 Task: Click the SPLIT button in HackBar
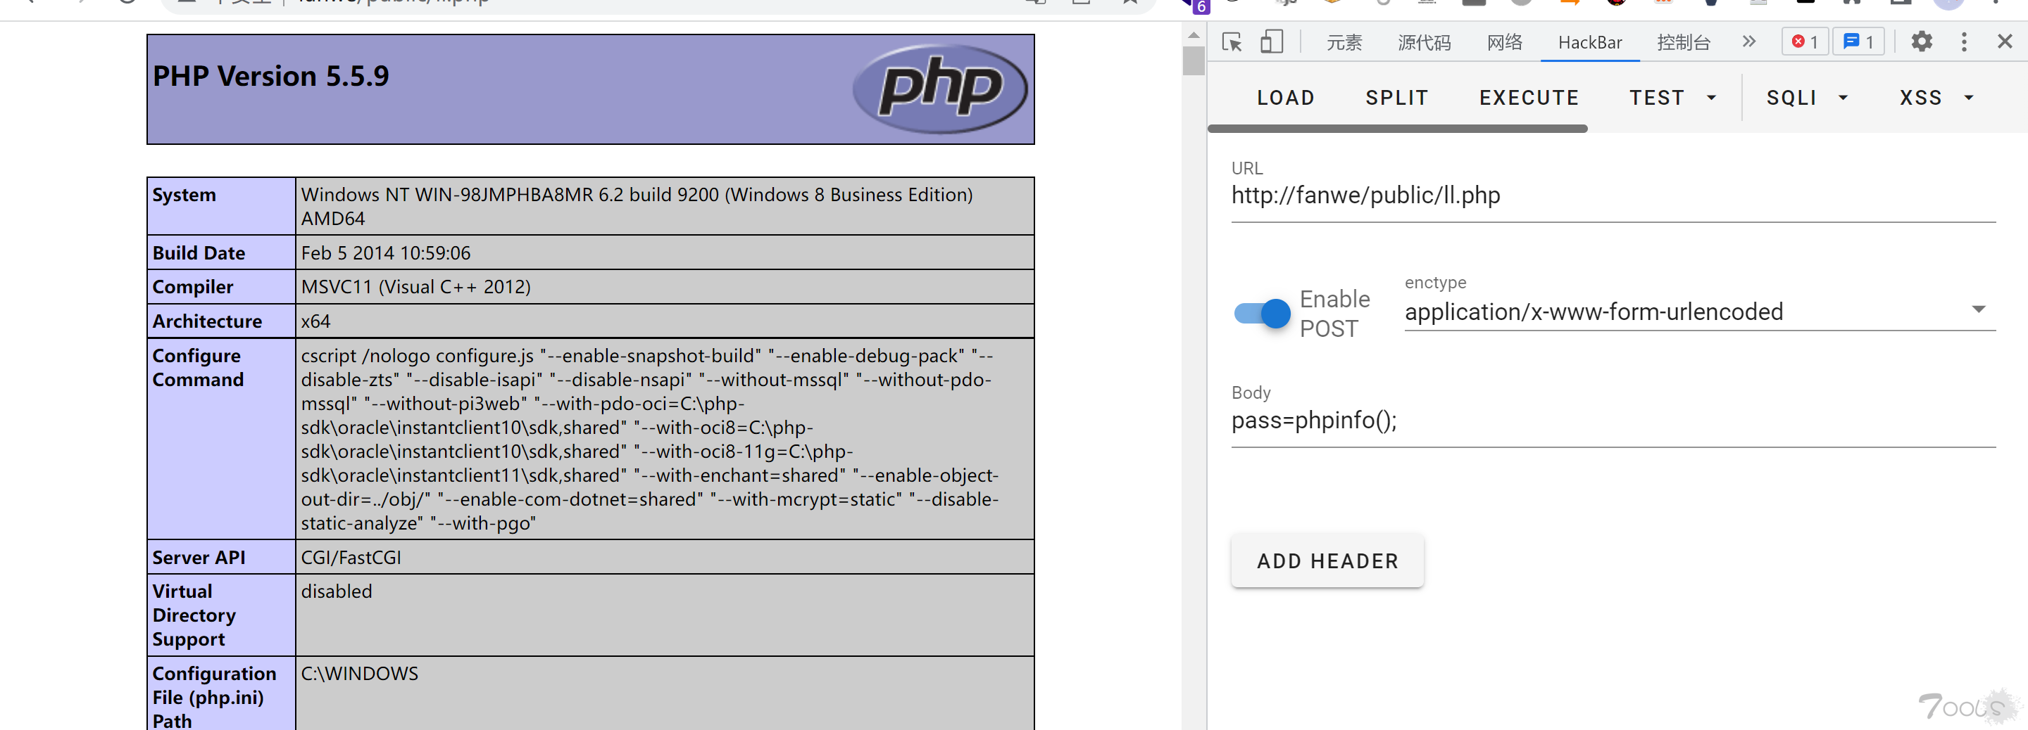tap(1396, 98)
